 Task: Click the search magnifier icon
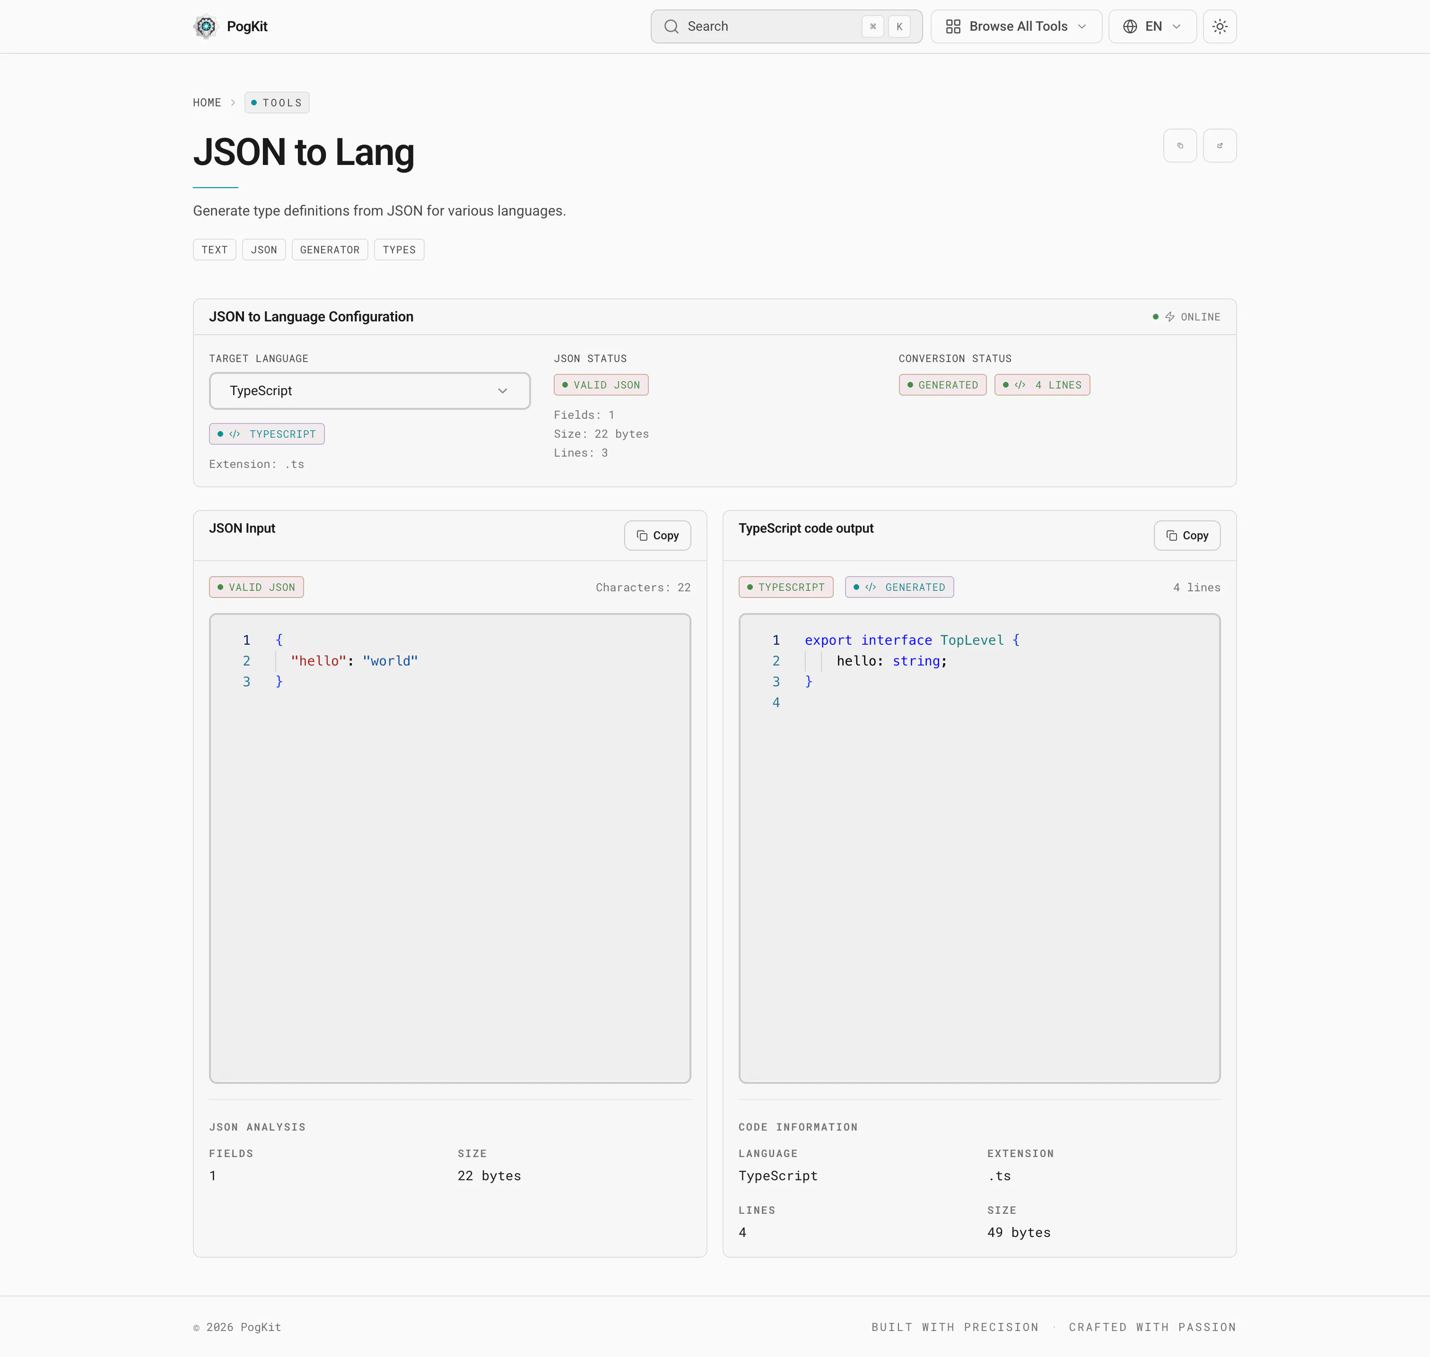click(671, 27)
